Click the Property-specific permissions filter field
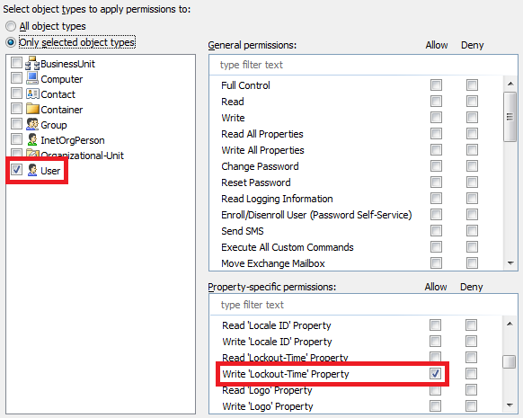The image size is (523, 418). [363, 305]
